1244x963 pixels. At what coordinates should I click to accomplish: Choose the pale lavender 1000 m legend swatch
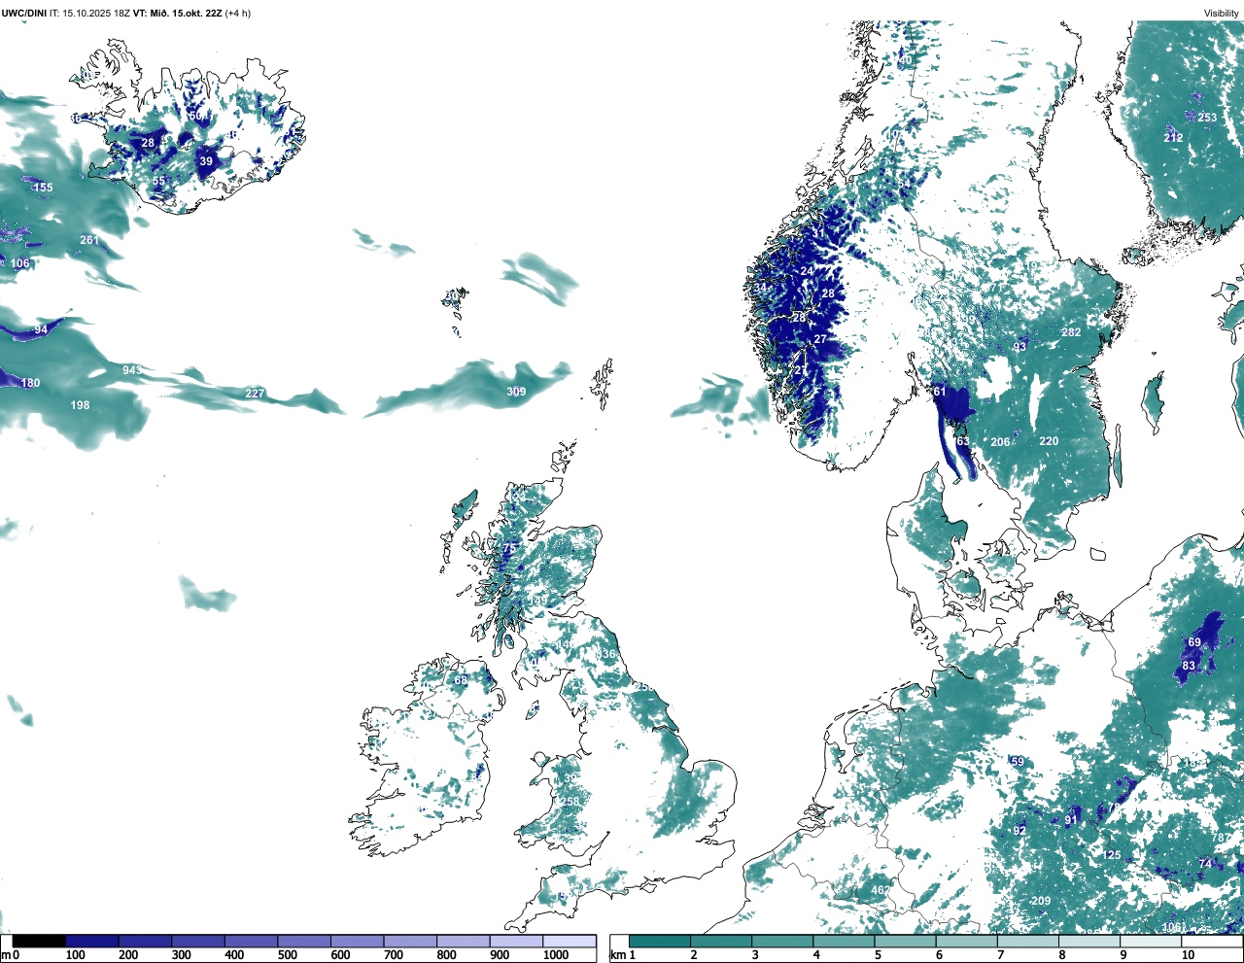point(570,941)
